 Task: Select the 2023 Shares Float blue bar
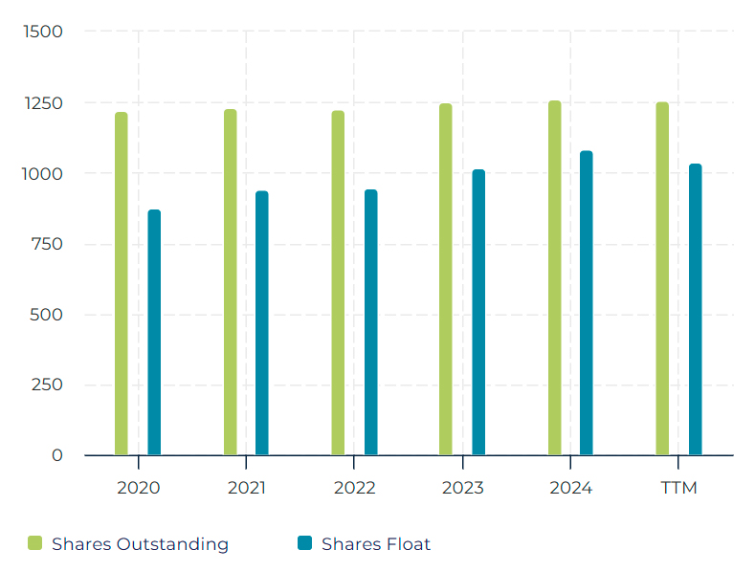click(478, 313)
